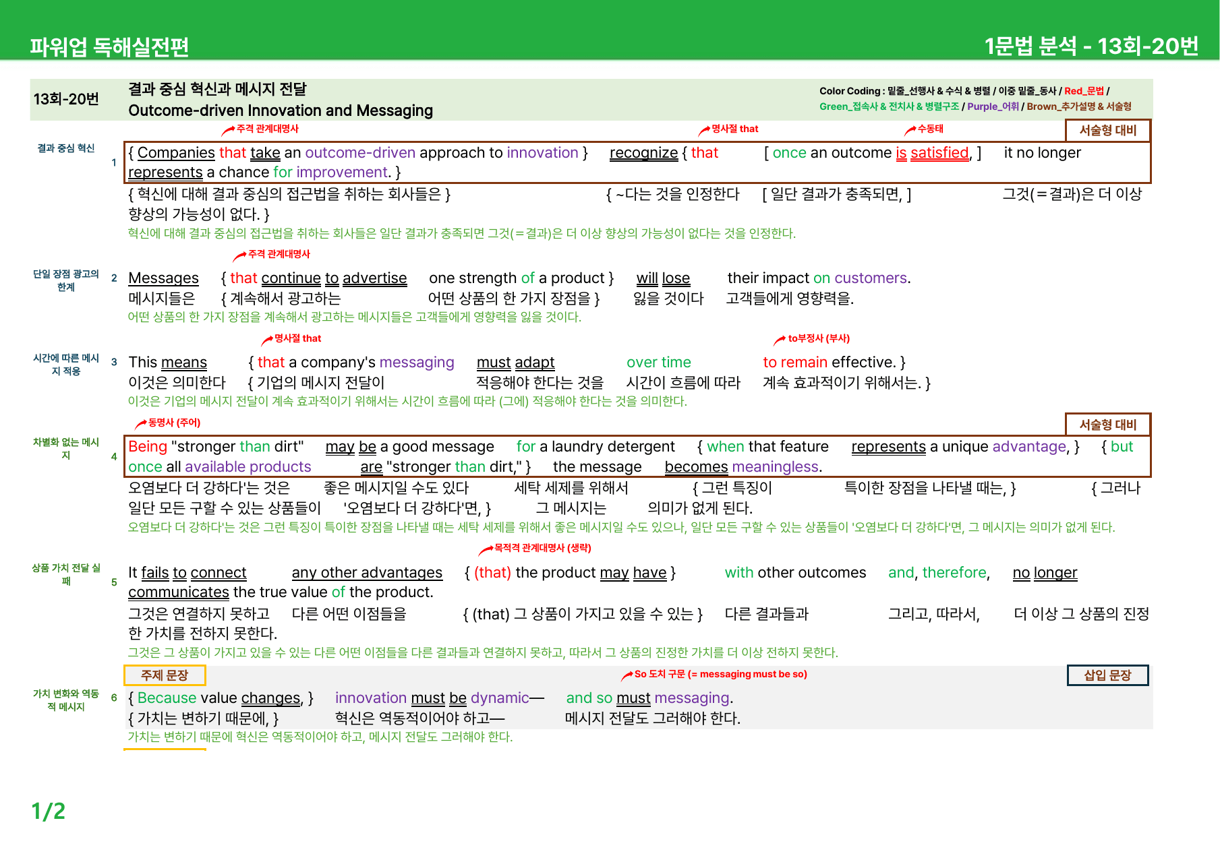Click the '단일 장점 광고의 한계' summary label
The height and width of the screenshot is (862, 1220).
(66, 280)
